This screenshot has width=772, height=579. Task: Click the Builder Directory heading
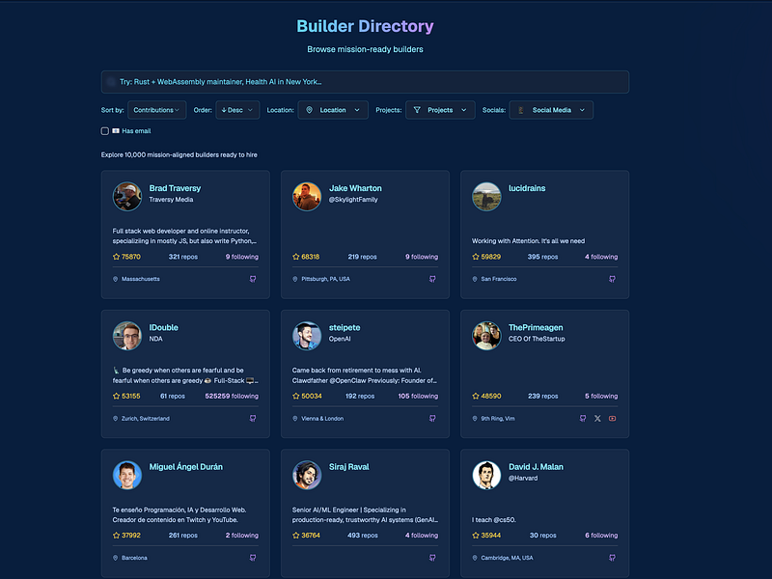click(365, 26)
